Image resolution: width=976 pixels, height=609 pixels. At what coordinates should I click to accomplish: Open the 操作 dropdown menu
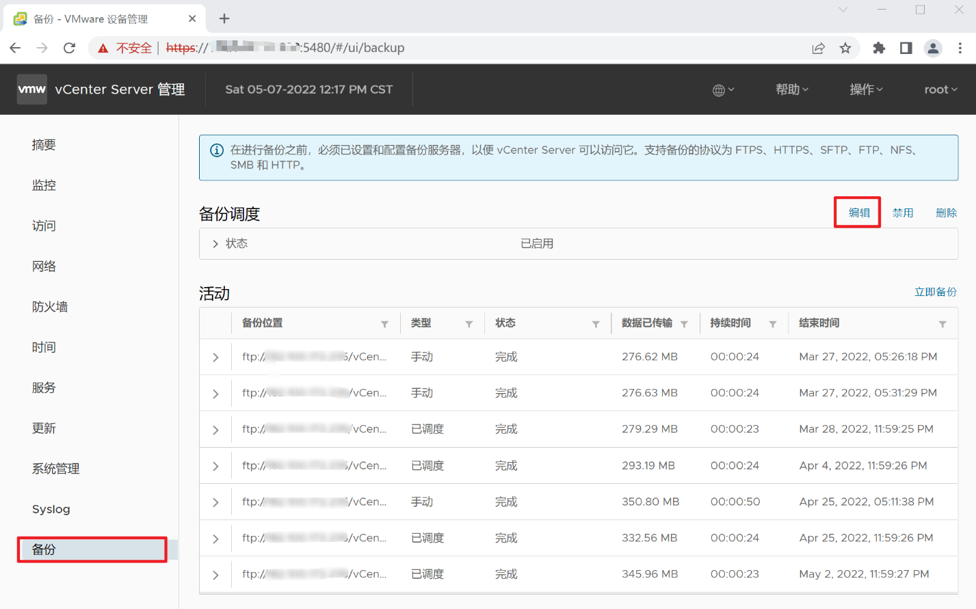pos(865,89)
